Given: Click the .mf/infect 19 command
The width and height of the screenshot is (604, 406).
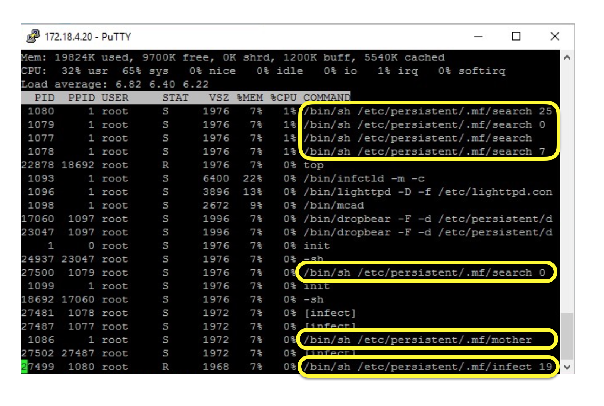Looking at the screenshot, I should click(x=428, y=367).
